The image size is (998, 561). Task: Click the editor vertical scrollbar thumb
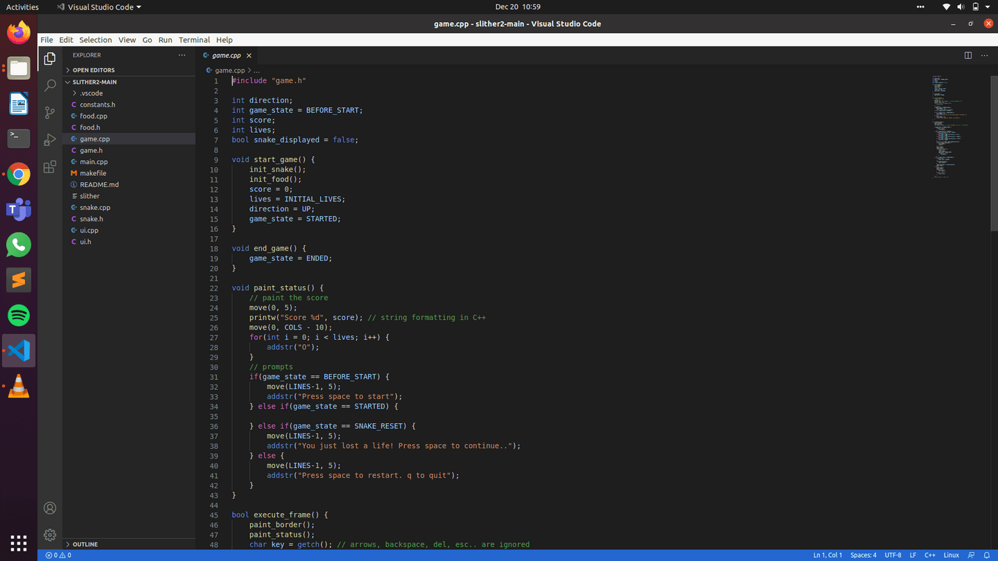[993, 153]
